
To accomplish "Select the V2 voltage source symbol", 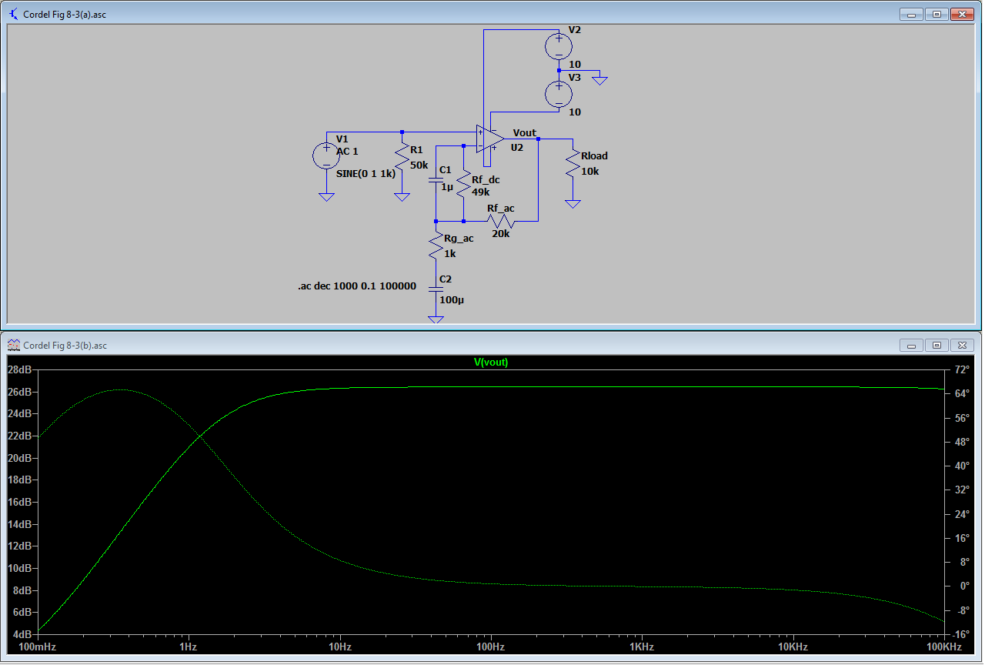I will (559, 46).
